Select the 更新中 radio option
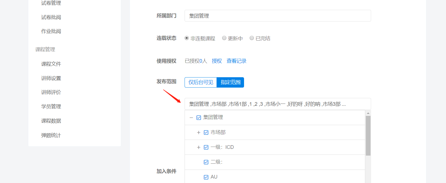 (x=224, y=38)
